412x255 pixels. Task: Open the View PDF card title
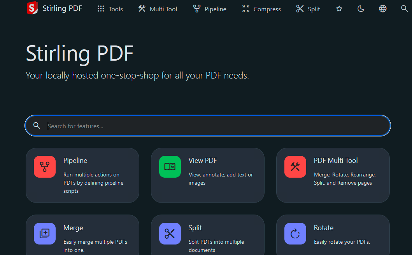click(203, 161)
